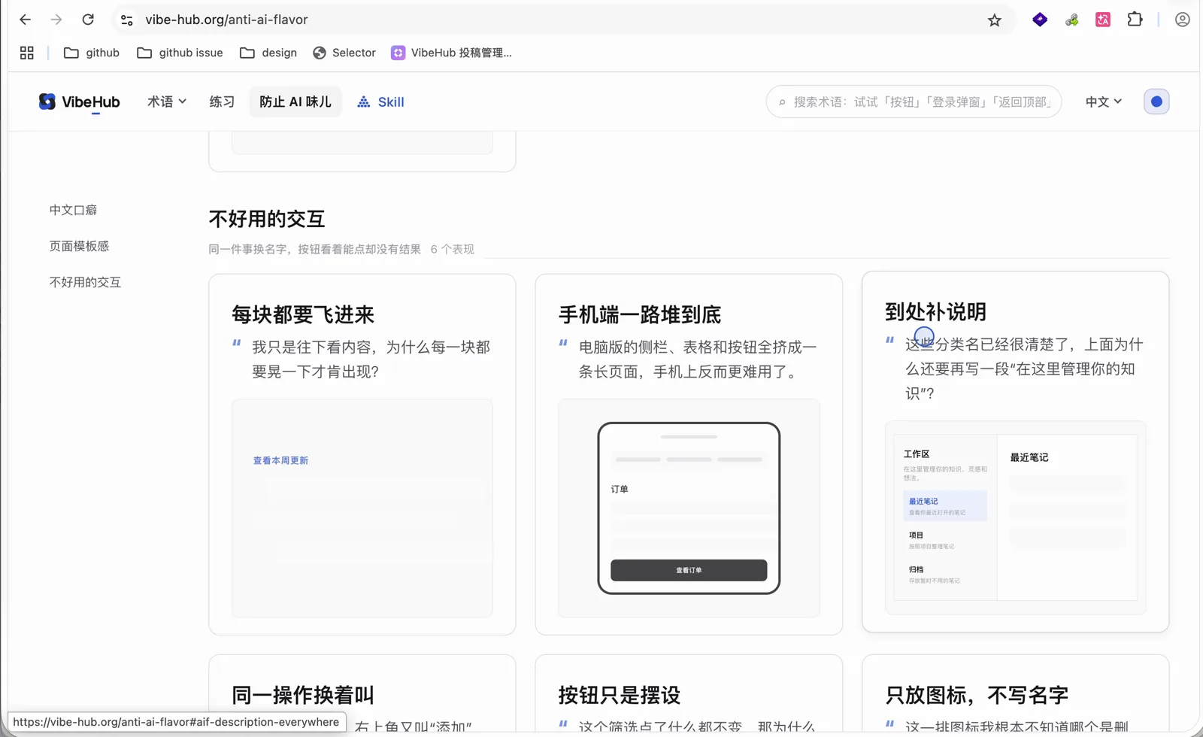Jump to 不好用的交互 in sidebar
Screen dimensions: 1203x737
(85, 282)
